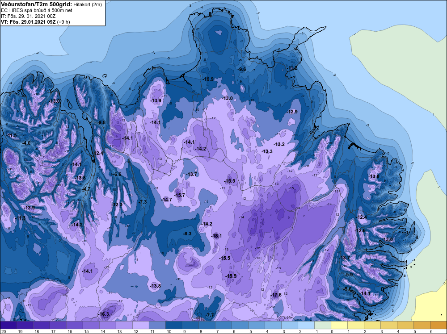The image size is (447, 334).
Task: Click the 'EC-HRES spá brúuð á 500m net' line
Action: coord(37,10)
